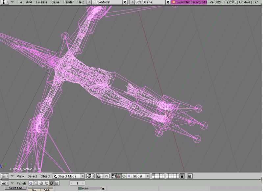Image resolution: width=263 pixels, height=192 pixels.
Task: Select the scale manipulator square icon
Action: point(129,176)
